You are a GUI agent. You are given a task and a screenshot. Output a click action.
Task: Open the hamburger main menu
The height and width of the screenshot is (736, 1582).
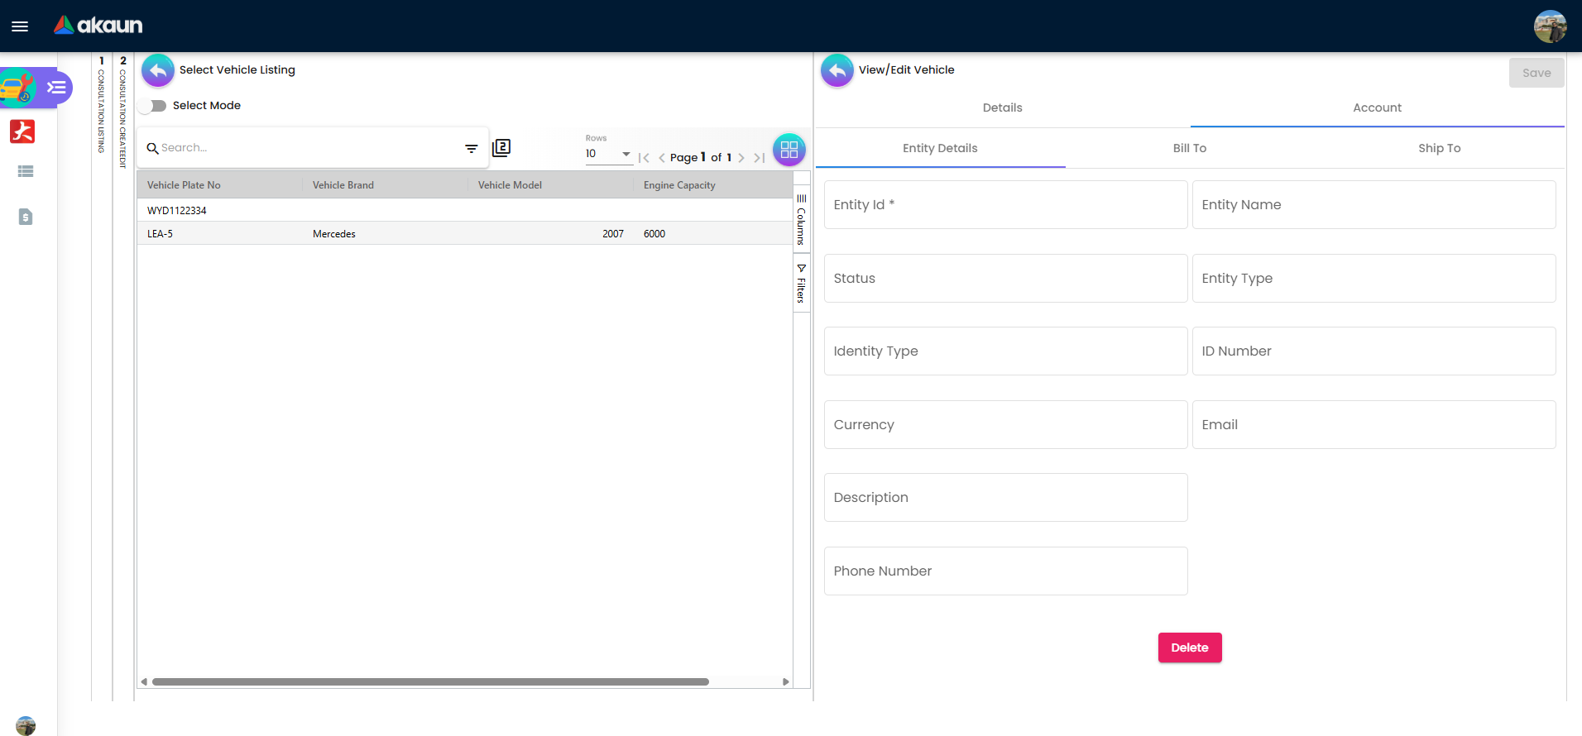(x=20, y=26)
